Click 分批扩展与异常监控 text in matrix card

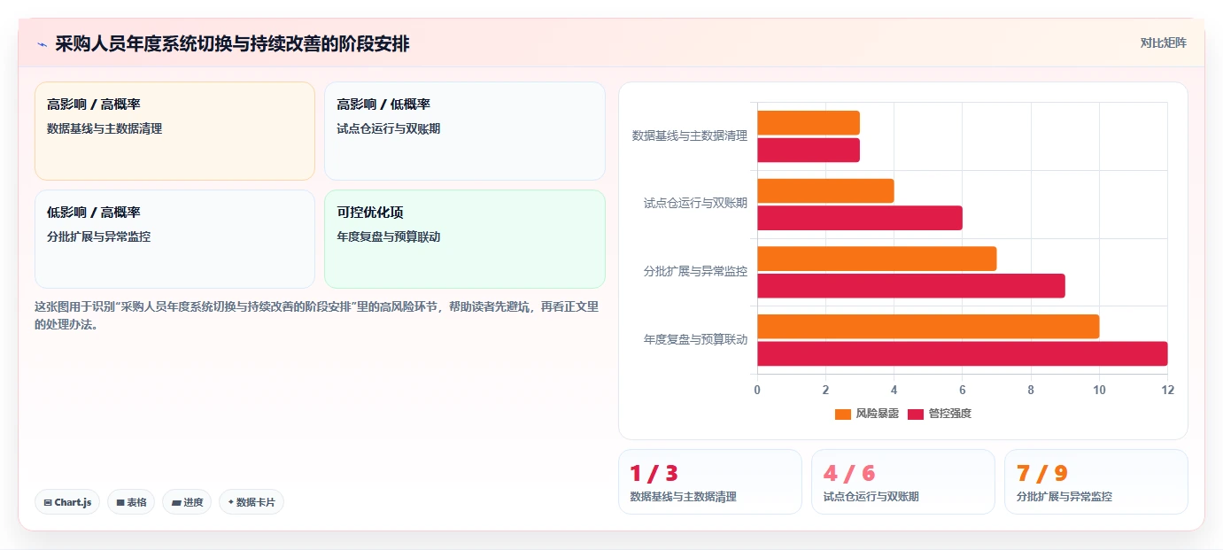coord(99,236)
